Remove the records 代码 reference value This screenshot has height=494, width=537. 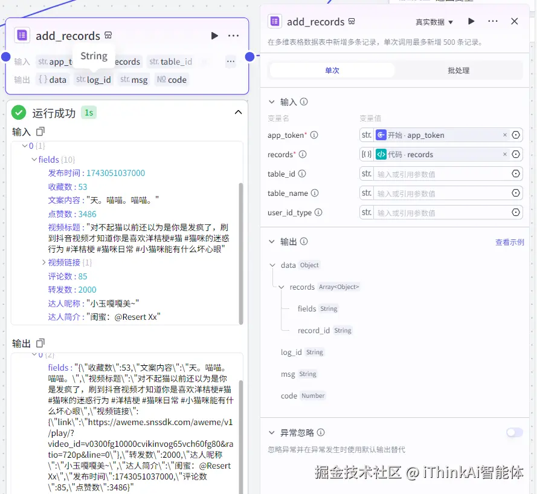point(506,154)
